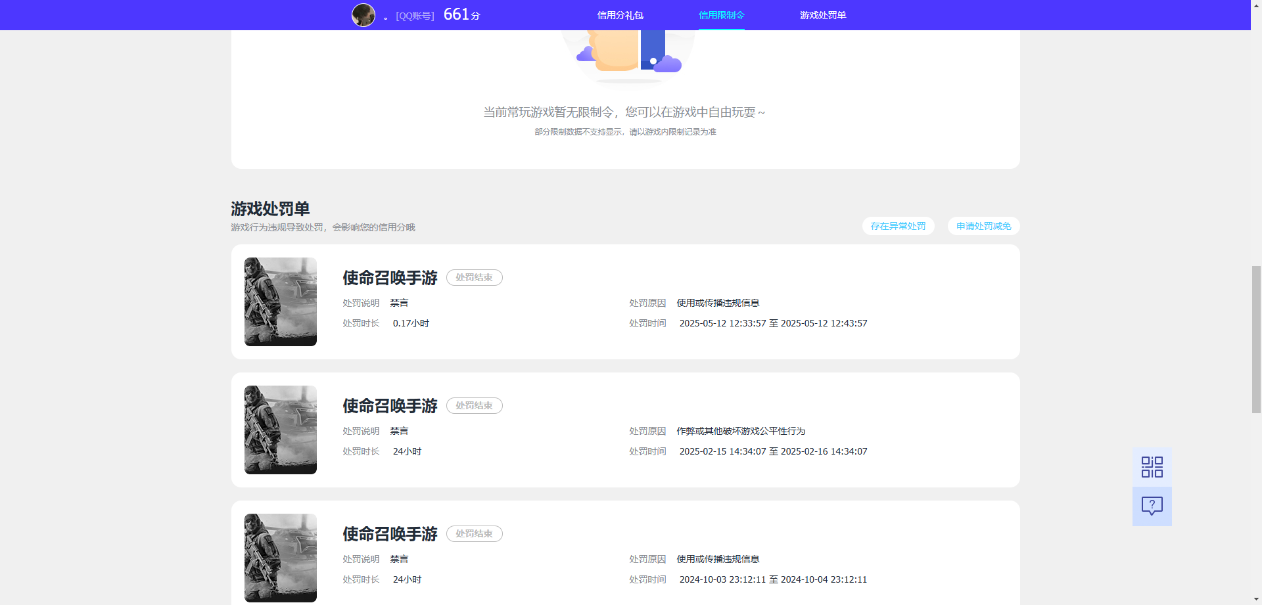The height and width of the screenshot is (605, 1262).
Task: Click thumbnail of the 0.17小时 penalty card
Action: pyautogui.click(x=281, y=302)
